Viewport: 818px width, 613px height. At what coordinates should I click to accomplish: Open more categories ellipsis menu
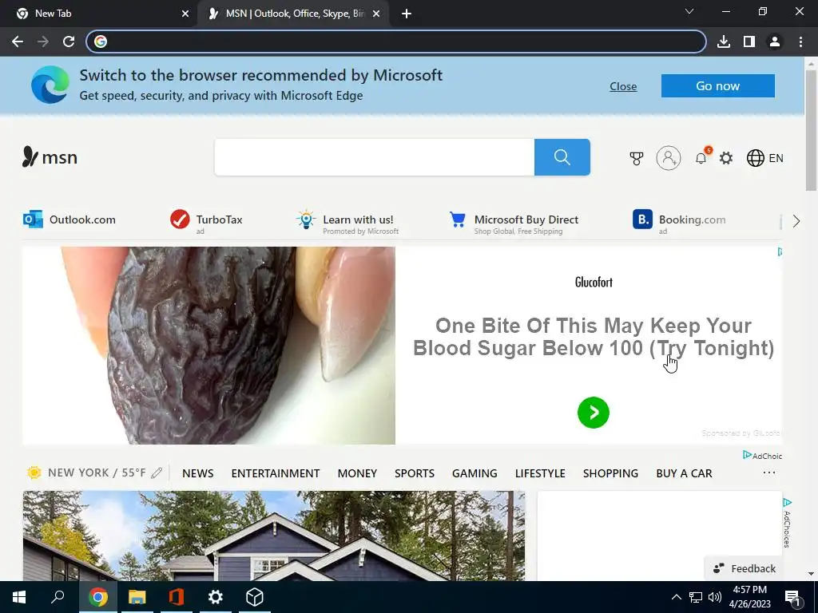769,473
